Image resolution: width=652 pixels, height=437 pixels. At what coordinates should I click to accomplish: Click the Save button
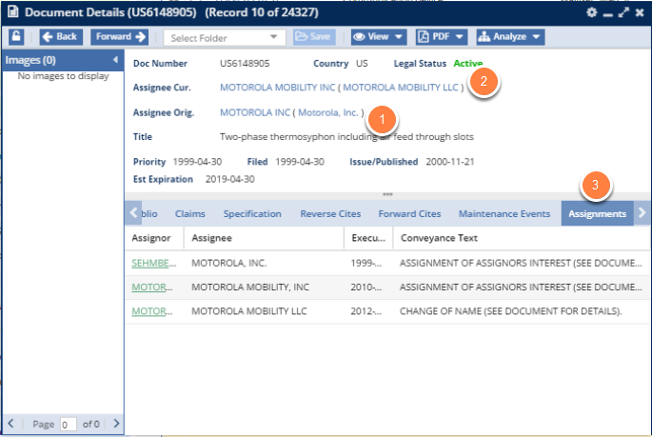point(313,36)
